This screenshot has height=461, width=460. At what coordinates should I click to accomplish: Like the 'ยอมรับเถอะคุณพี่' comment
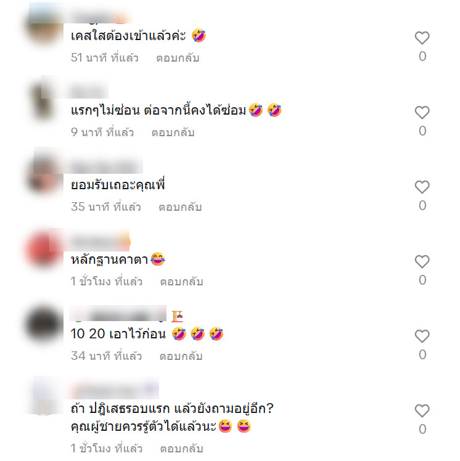[422, 187]
